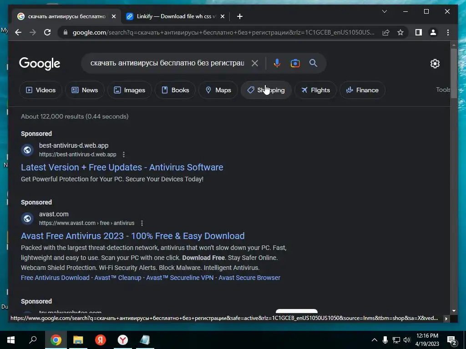
Task: Open Chrome side panel
Action: coord(419,32)
